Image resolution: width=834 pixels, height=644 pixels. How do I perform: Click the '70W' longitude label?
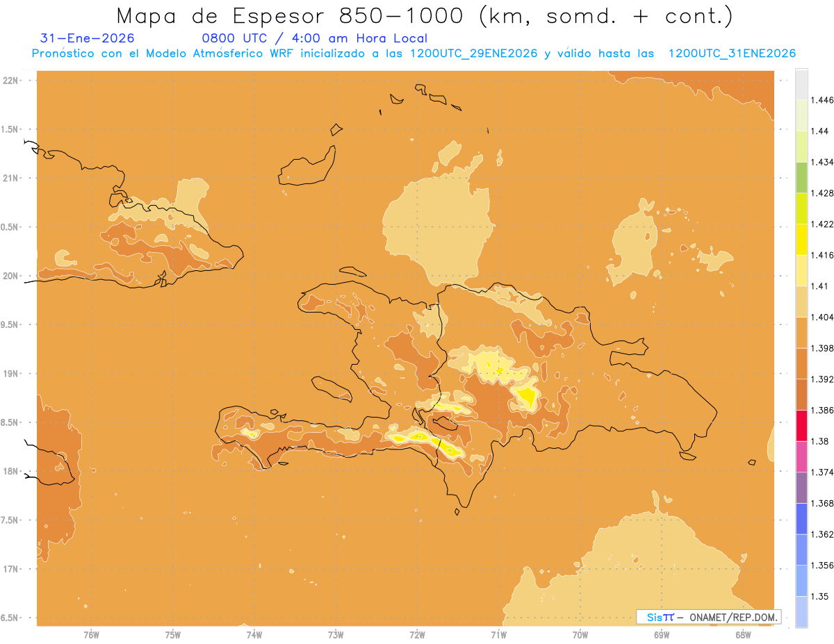580,635
